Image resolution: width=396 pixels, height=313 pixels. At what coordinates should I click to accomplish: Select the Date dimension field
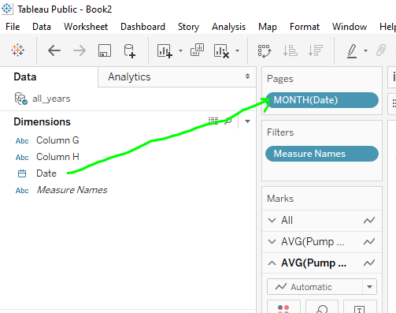46,173
